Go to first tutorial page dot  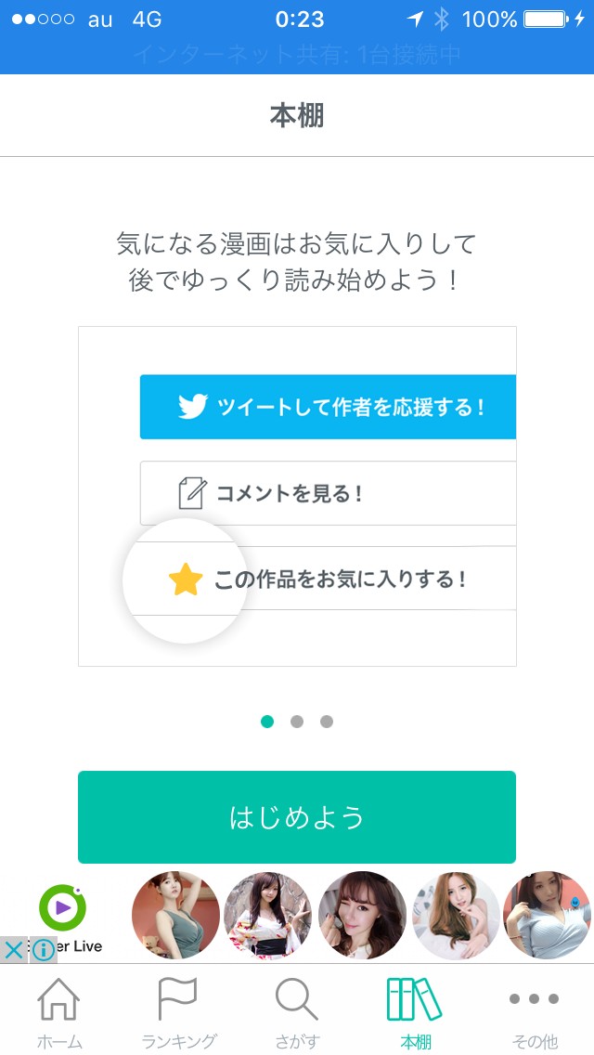click(x=267, y=722)
